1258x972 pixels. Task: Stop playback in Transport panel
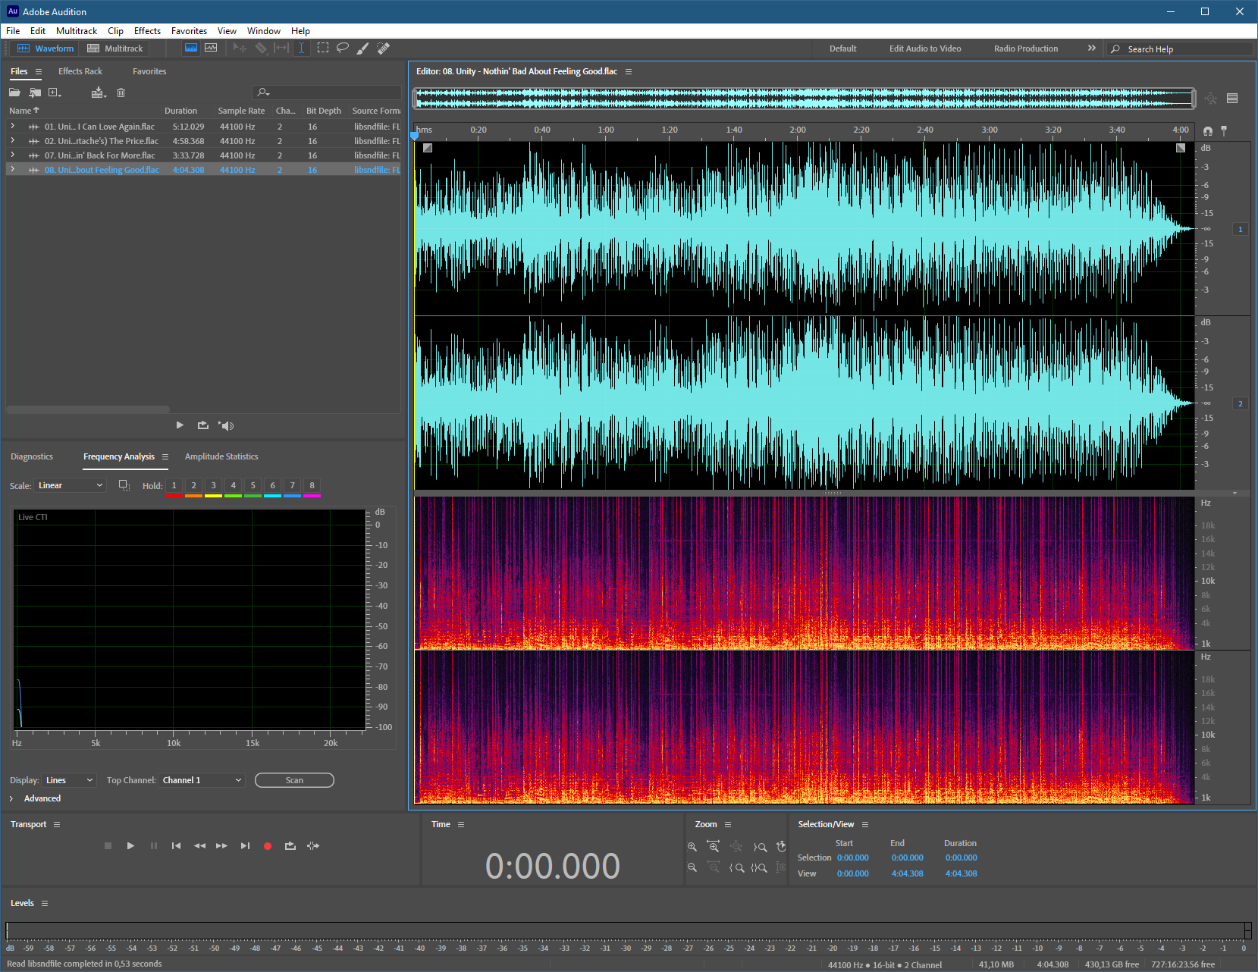pos(108,845)
